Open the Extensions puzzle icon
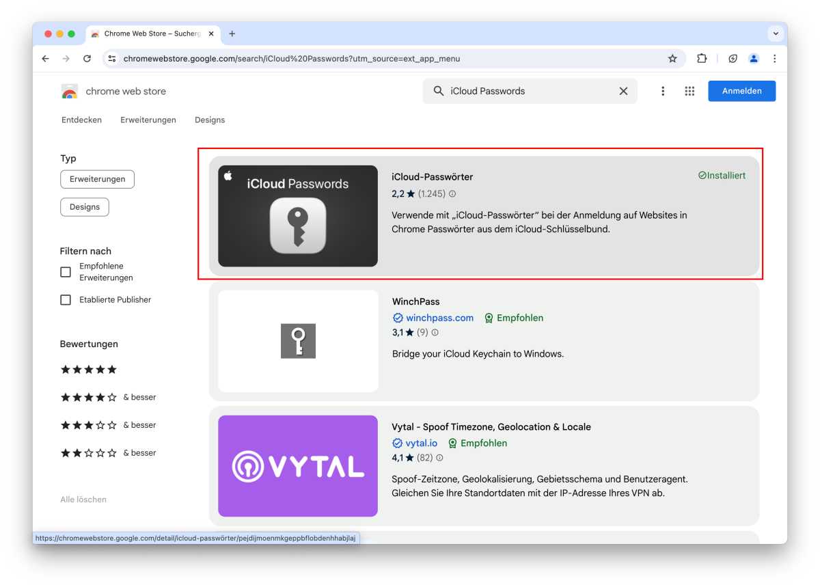Viewport: 820px width, 587px height. coord(702,59)
